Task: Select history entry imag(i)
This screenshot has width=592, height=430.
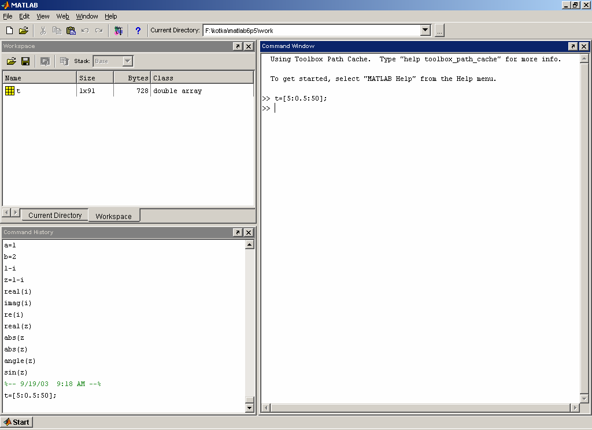Action: pos(18,303)
